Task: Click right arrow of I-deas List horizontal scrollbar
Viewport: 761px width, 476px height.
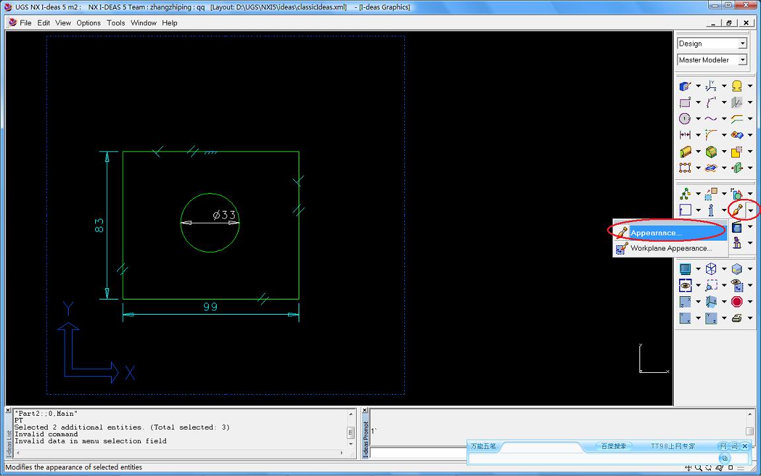Action: (342, 452)
